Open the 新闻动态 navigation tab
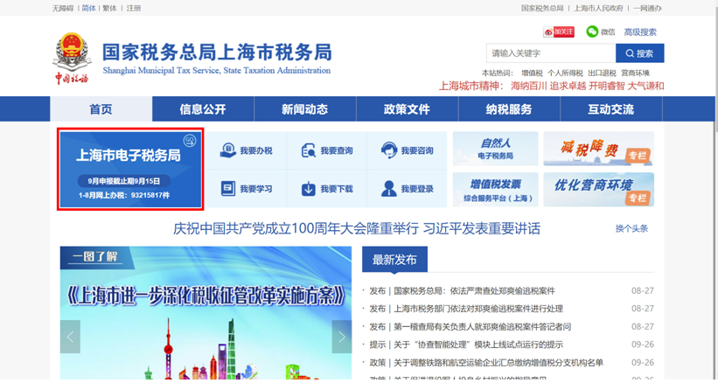 click(x=305, y=109)
